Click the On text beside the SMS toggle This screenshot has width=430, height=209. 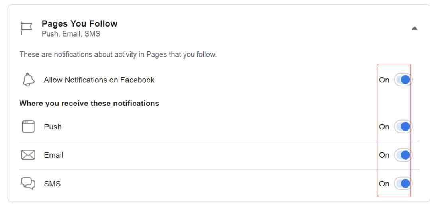pos(384,184)
